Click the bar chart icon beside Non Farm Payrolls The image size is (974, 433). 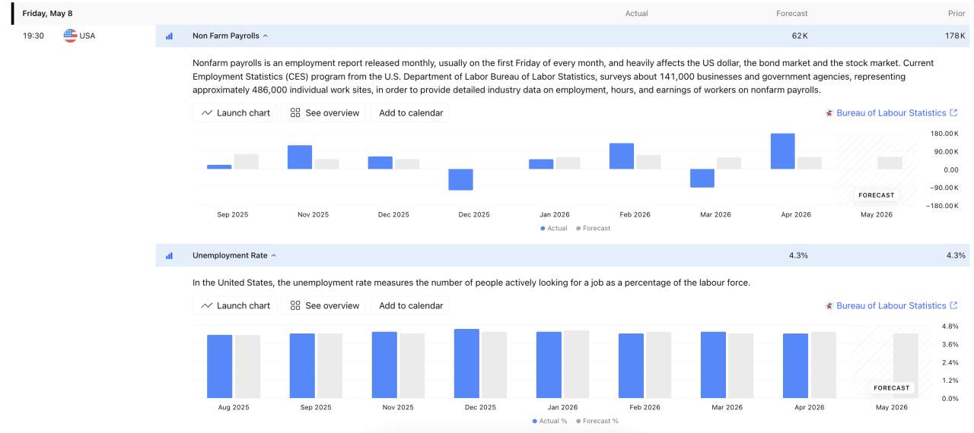[x=169, y=36]
